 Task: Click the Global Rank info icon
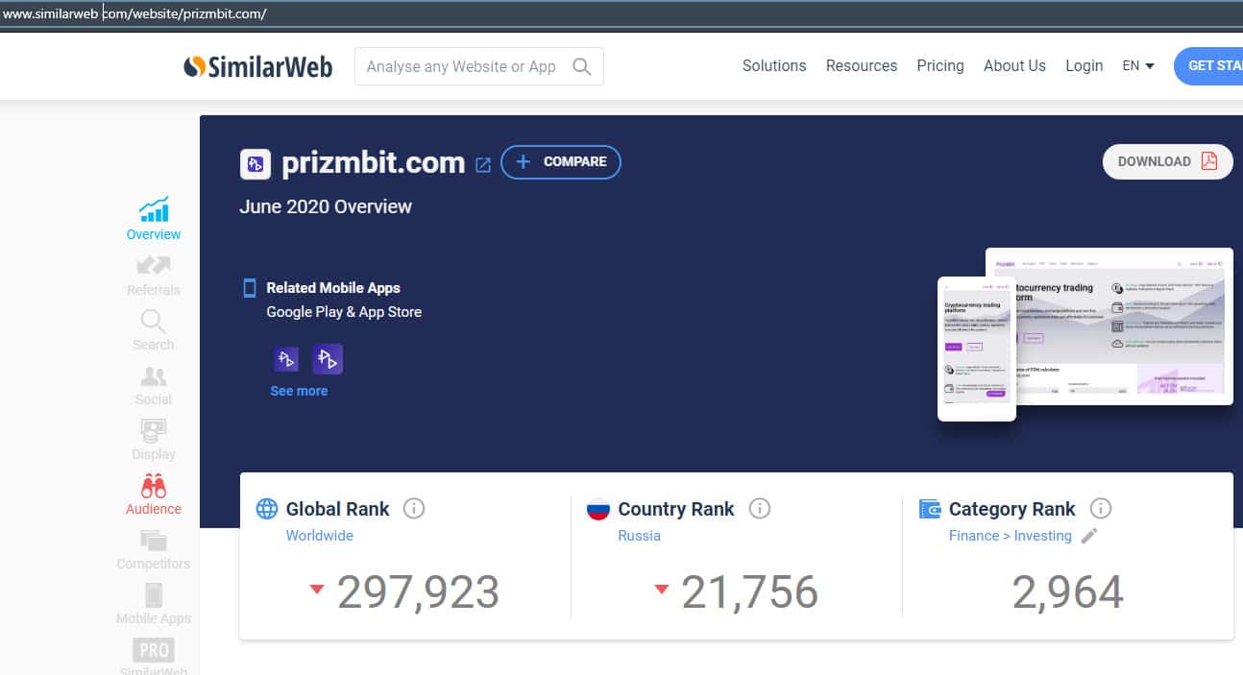414,509
